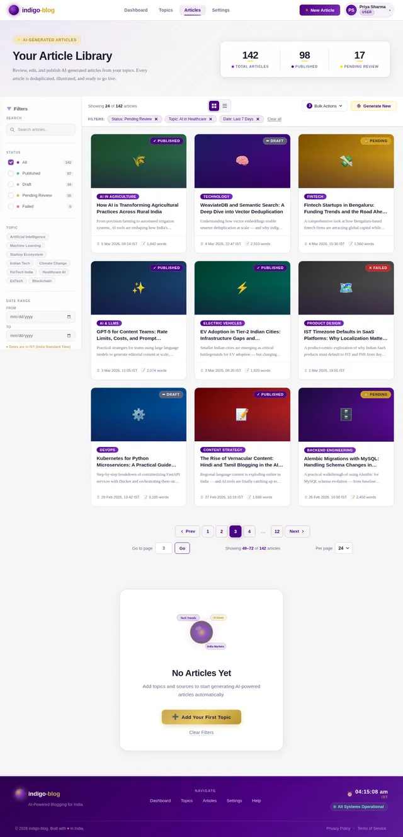Click the From date input field
The height and width of the screenshot is (837, 403).
click(41, 317)
